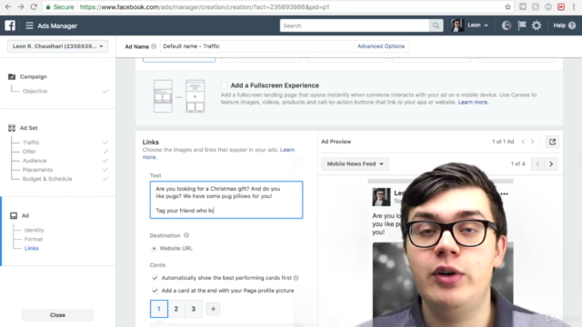Go to next ad preview arrow

(532, 142)
